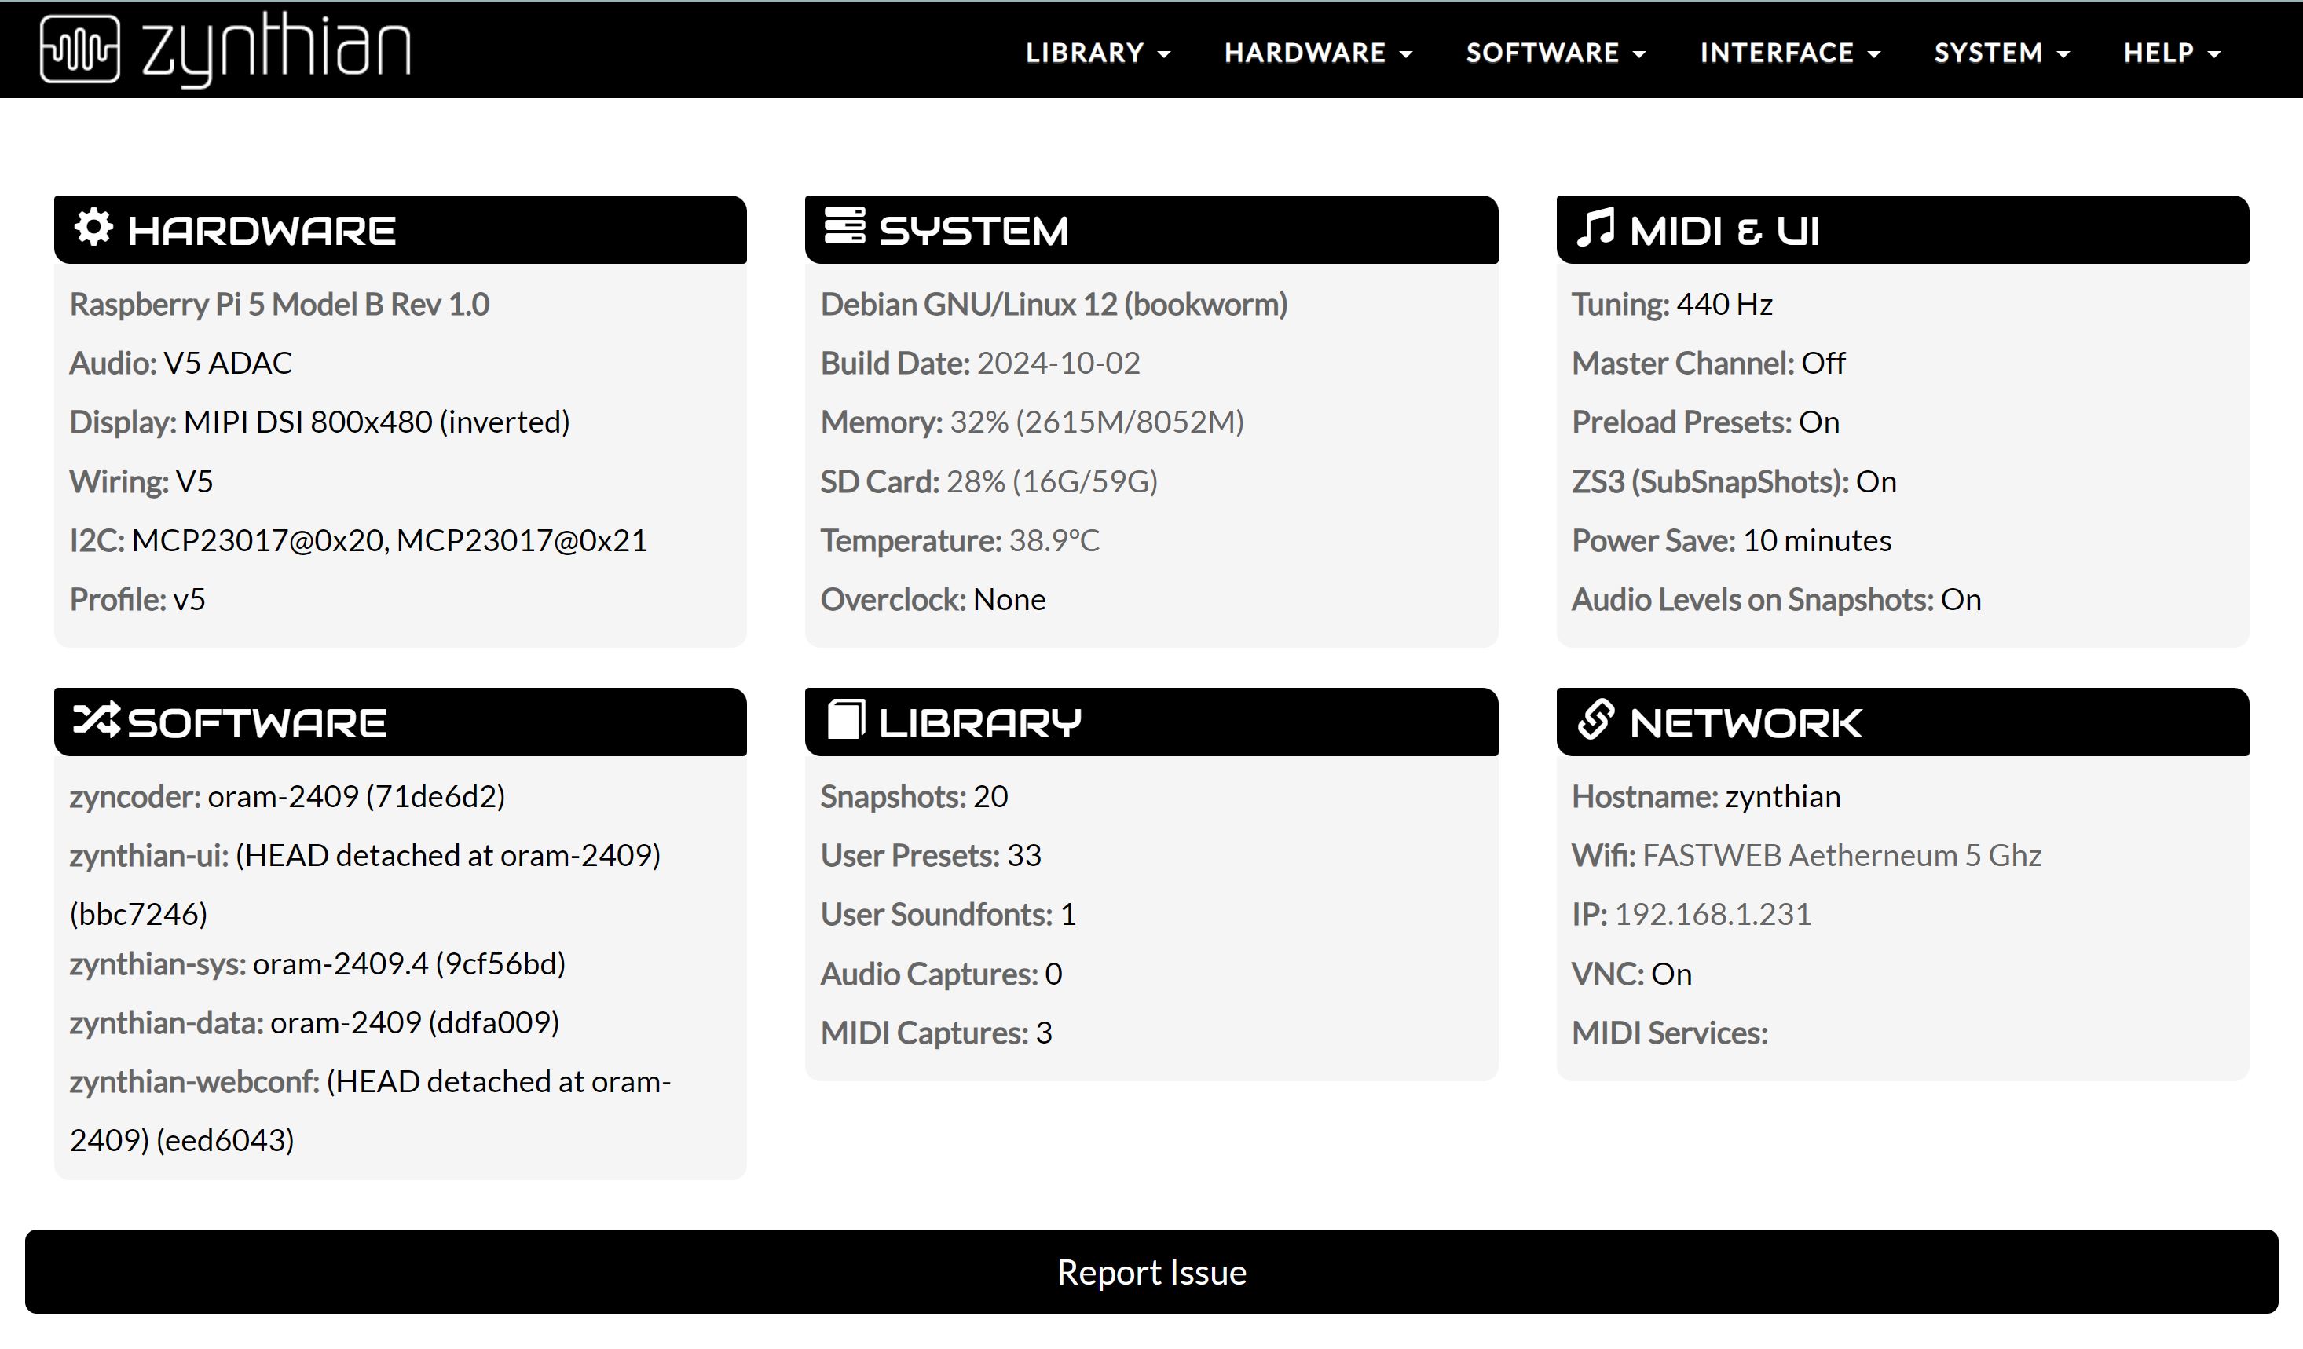Click the server stack icon in System header
The height and width of the screenshot is (1349, 2303).
(844, 225)
